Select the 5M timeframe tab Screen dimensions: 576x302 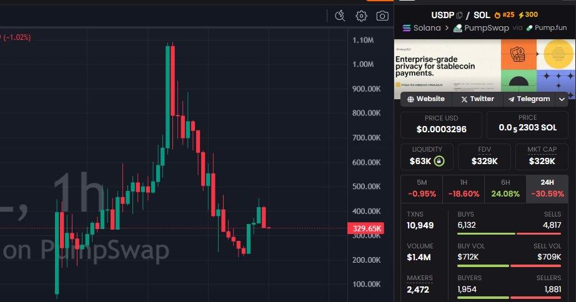[422, 182]
